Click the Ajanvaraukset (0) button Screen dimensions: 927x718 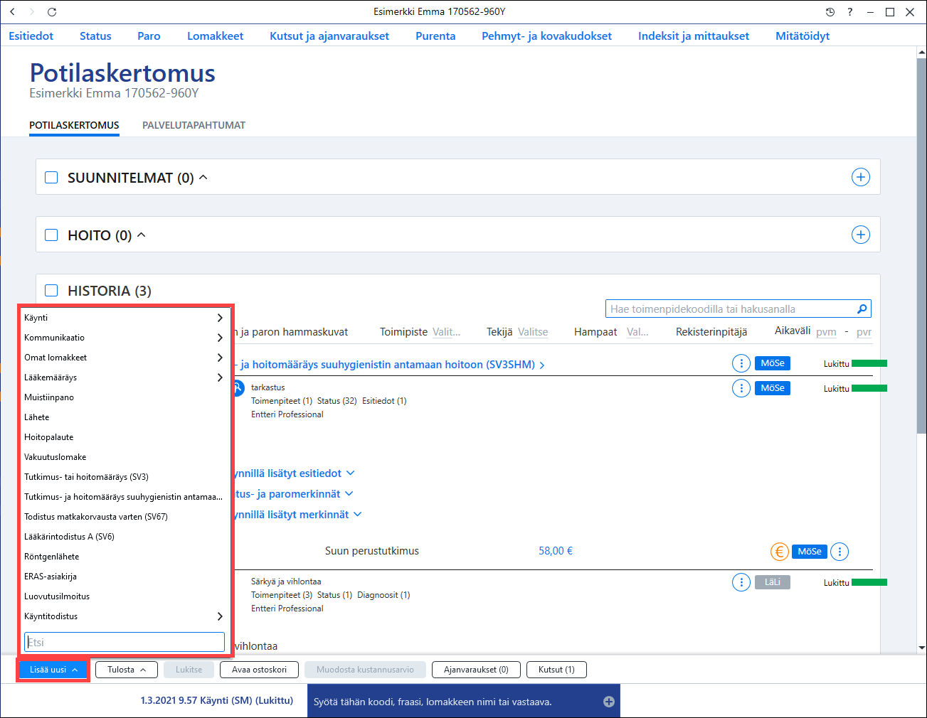476,670
